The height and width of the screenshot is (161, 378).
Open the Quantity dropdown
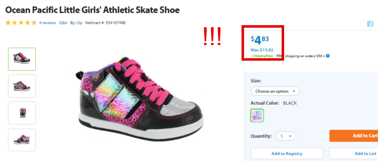(286, 136)
